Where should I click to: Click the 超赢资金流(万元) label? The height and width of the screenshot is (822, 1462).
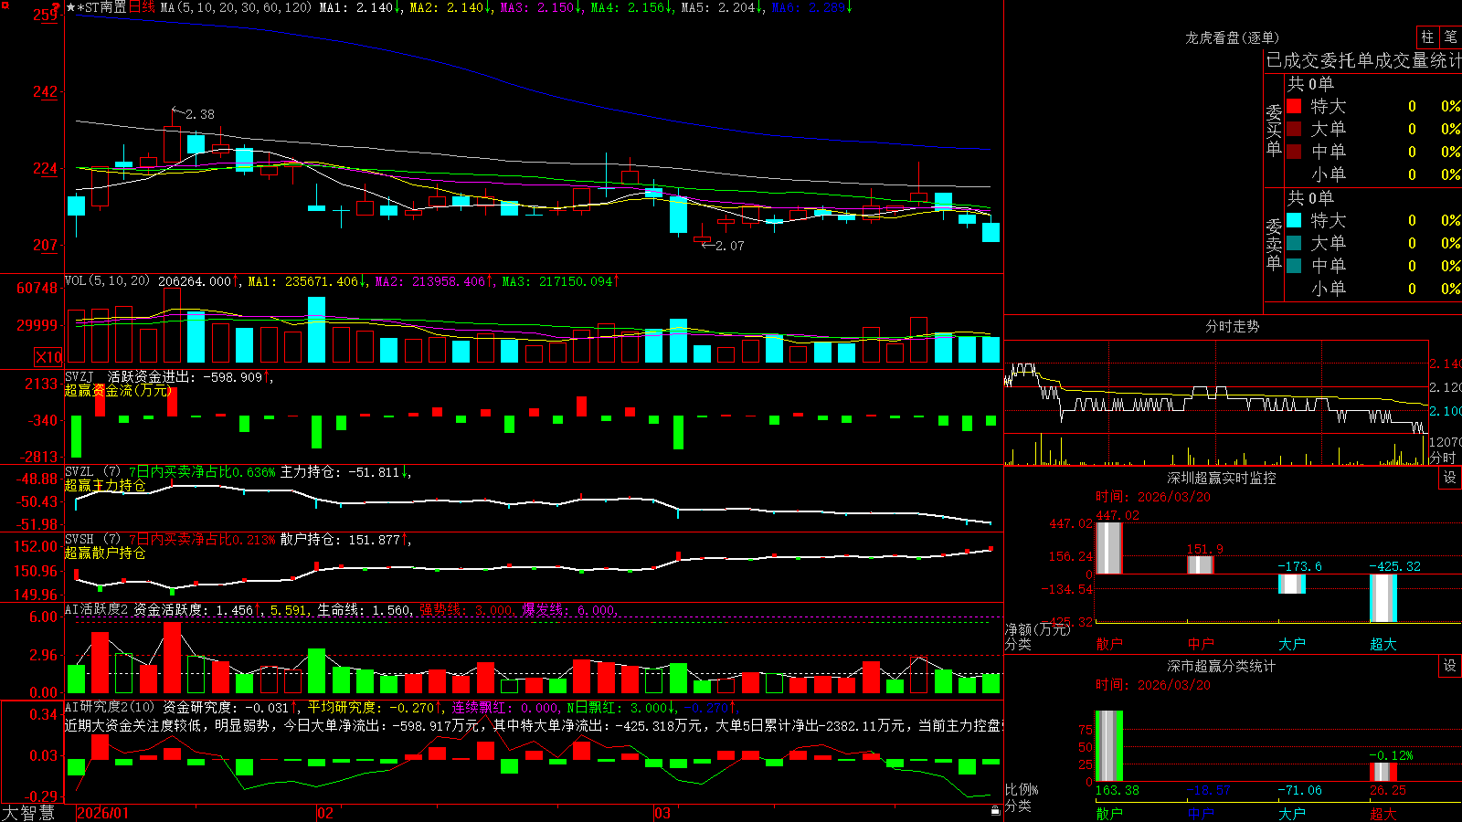[x=118, y=390]
